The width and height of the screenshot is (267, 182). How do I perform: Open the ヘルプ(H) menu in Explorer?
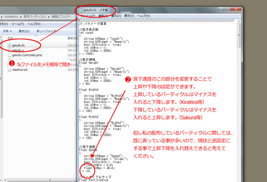34,24
